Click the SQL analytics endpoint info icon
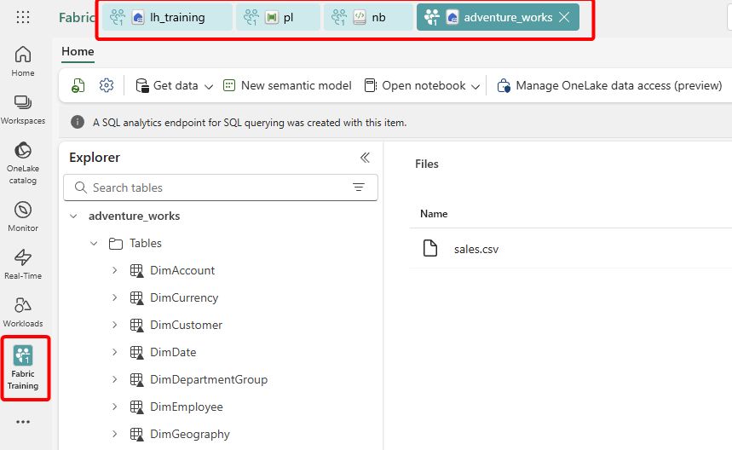Screen dimensions: 732x450 coord(78,123)
